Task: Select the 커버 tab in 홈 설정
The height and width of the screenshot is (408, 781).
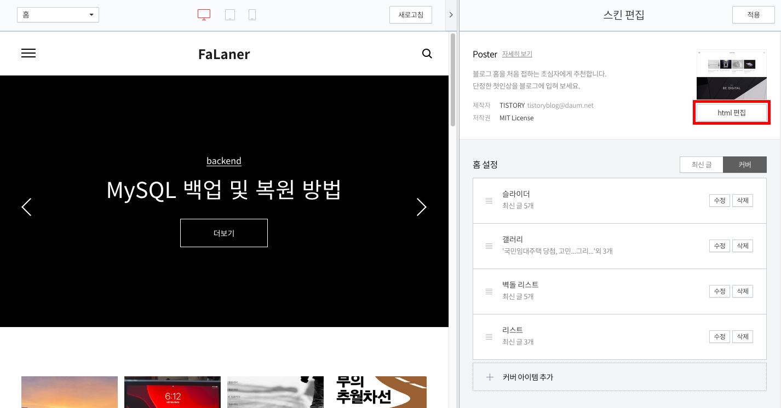Action: pyautogui.click(x=745, y=164)
